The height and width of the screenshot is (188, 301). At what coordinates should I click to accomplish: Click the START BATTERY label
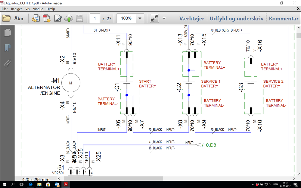(x=147, y=84)
